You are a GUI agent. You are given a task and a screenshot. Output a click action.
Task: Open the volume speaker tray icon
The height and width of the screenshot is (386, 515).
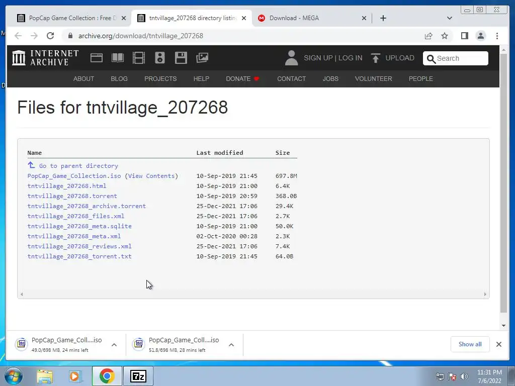pyautogui.click(x=464, y=376)
